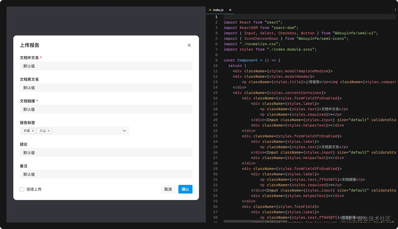Click the 'import styles from' code line
398x229 pixels.
pos(270,49)
